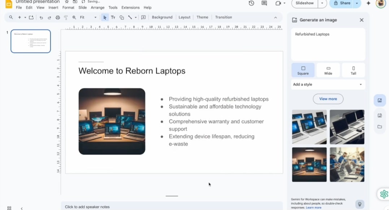Expand the Line tool dropdown arrow
Viewport: 389px width, 210px height.
pyautogui.click(x=135, y=18)
